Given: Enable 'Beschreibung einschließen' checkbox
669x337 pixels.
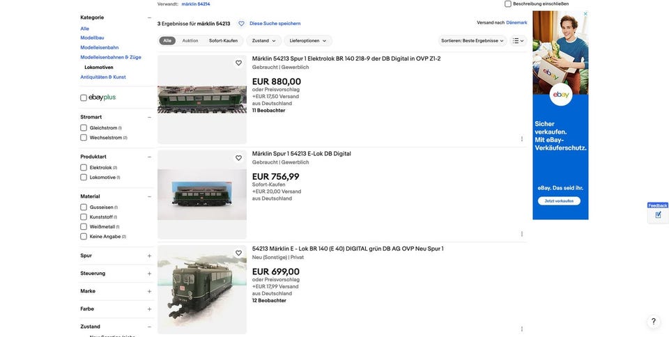Looking at the screenshot, I should tap(508, 4).
